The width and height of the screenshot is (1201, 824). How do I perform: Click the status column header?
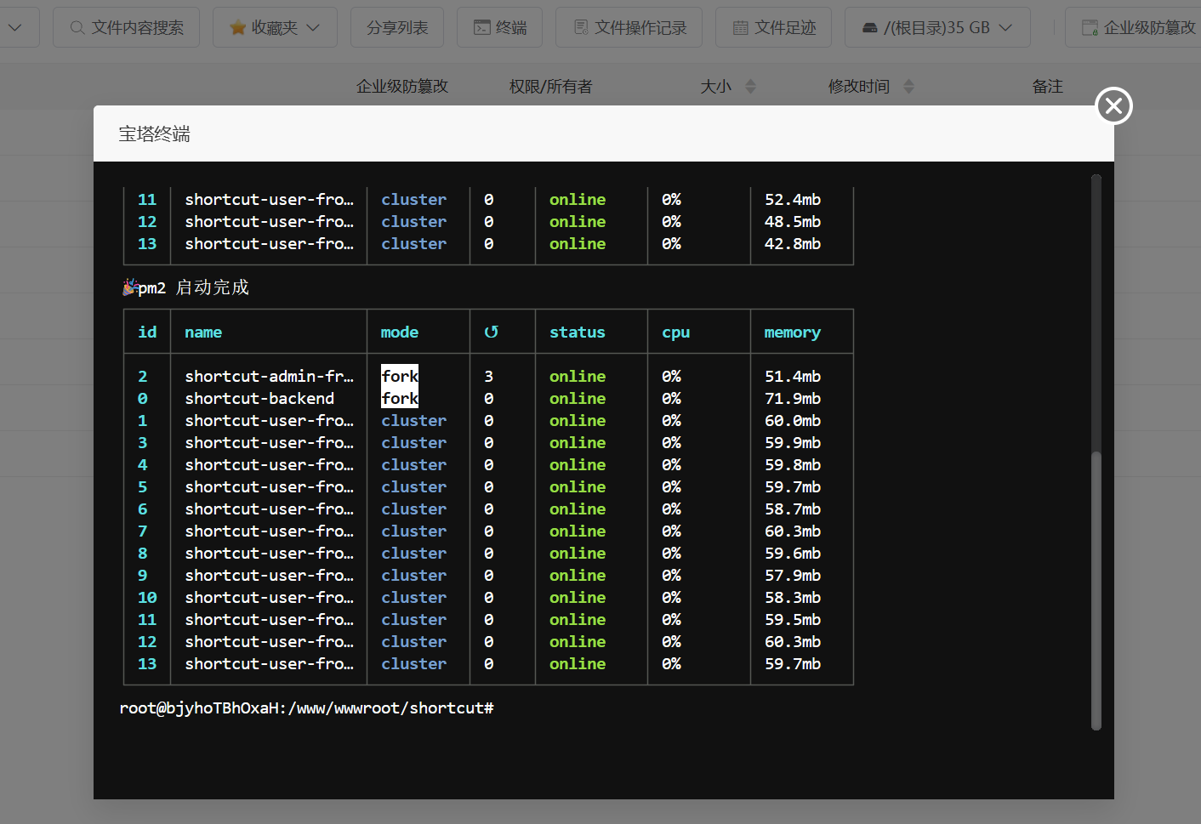tap(578, 332)
